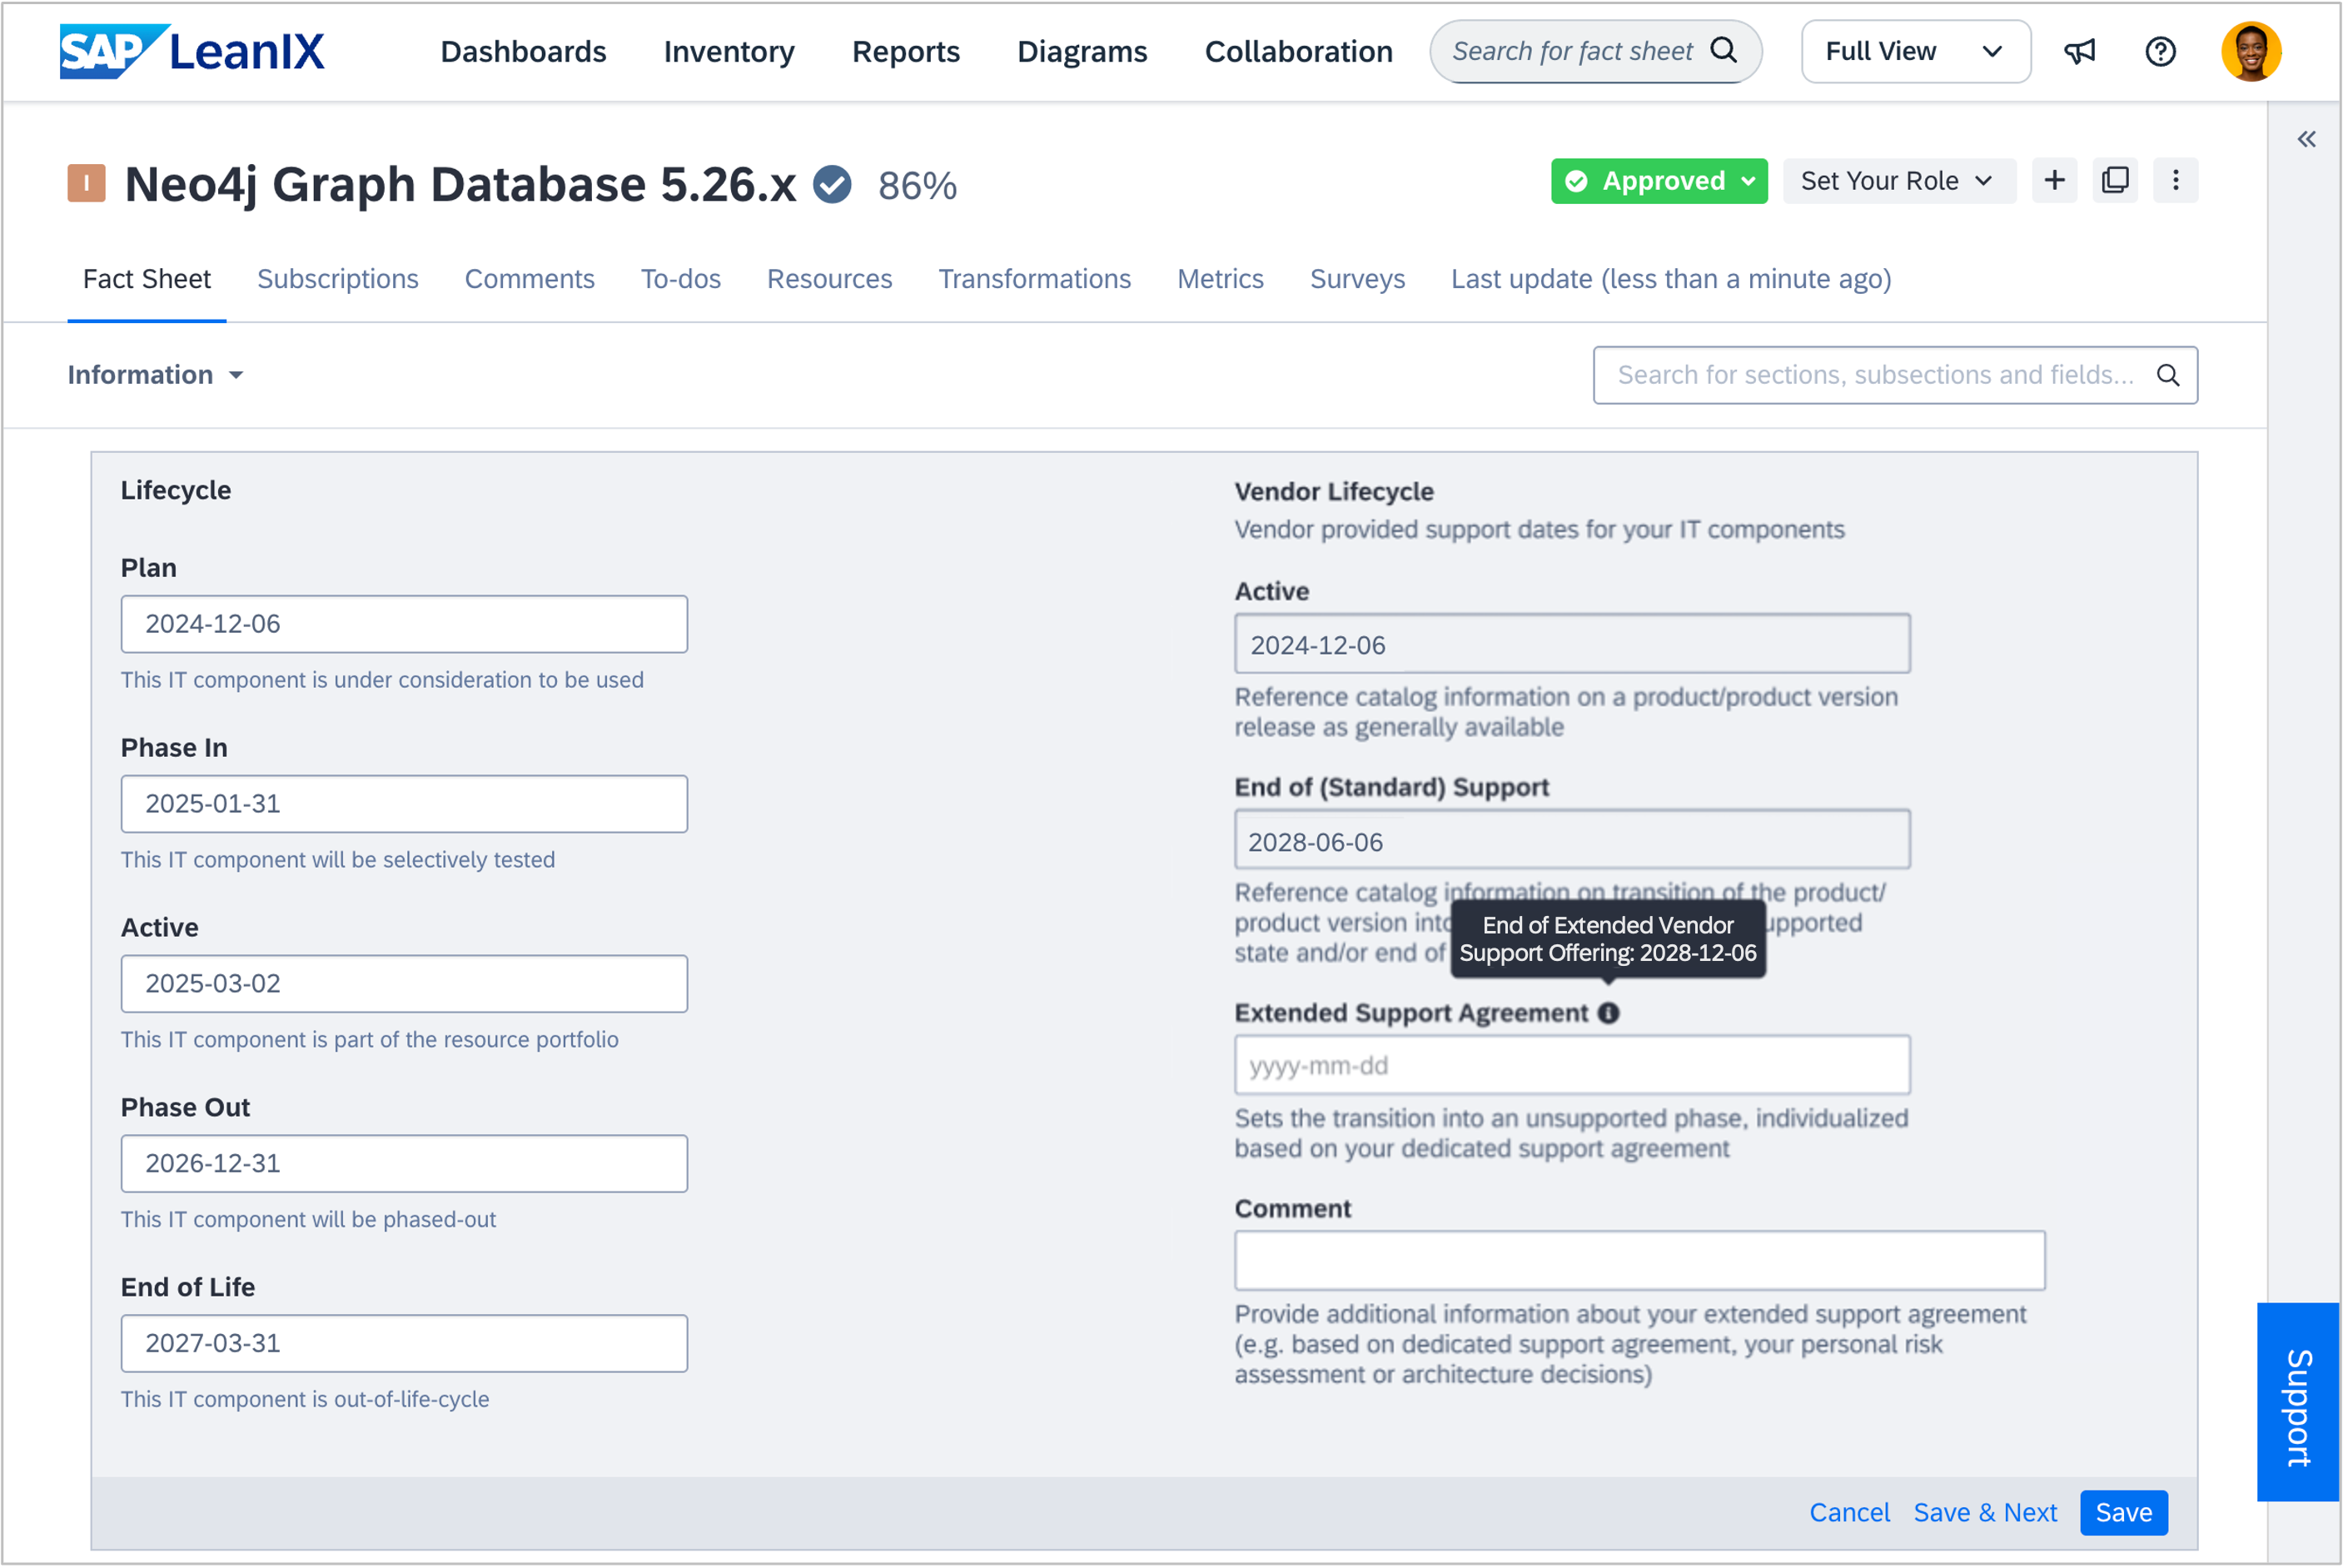Viewport: 2343px width, 1568px height.
Task: Click the verified checkmark badge next to title
Action: pos(832,185)
